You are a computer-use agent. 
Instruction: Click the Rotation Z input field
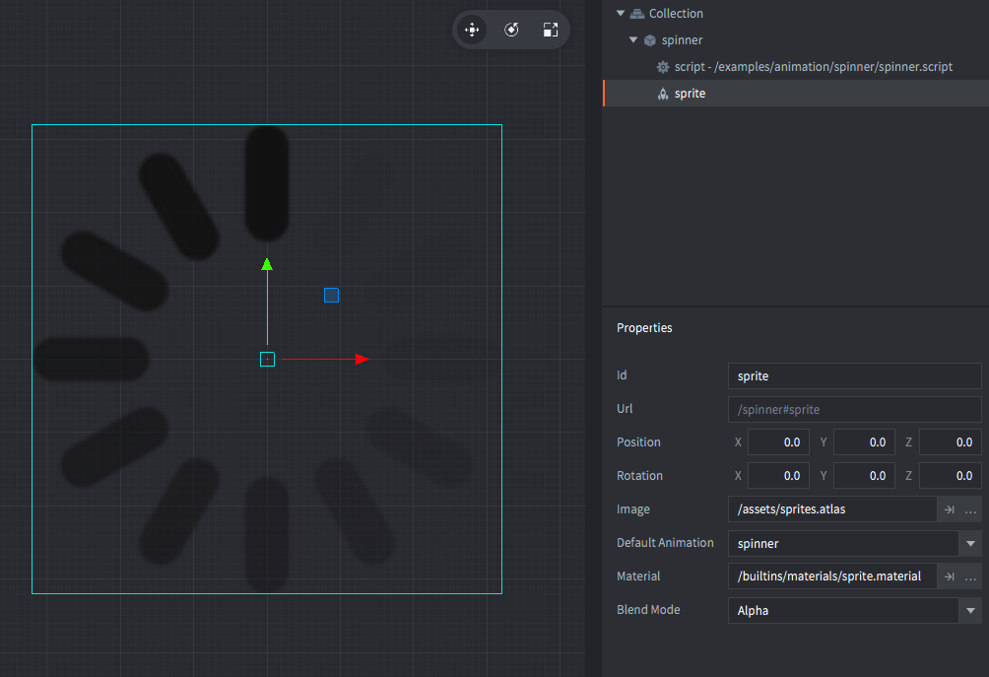[951, 476]
